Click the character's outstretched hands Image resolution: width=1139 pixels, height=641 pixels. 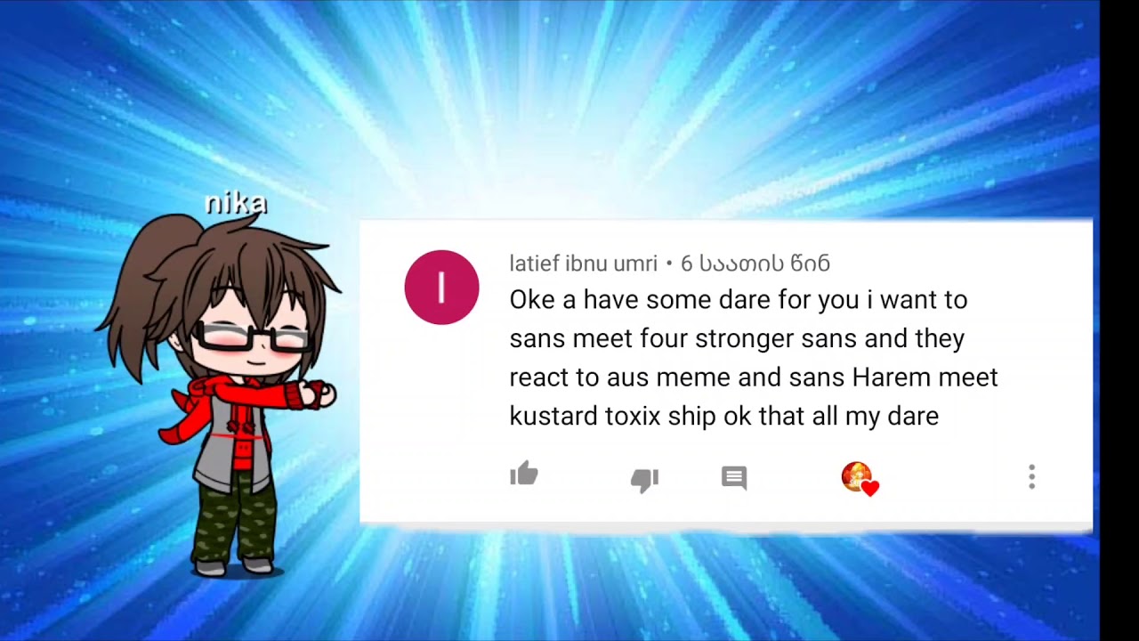[318, 394]
